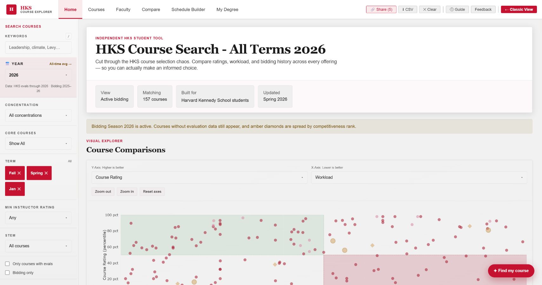Zoom out the chart
Viewport: 542px width, 285px height.
(103, 191)
